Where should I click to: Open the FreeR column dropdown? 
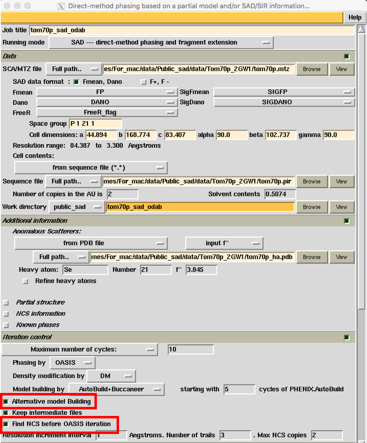click(x=106, y=112)
